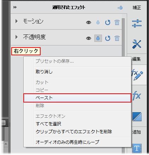Open the applied effects fx pencil icon
The image size is (149, 155).
137,75
